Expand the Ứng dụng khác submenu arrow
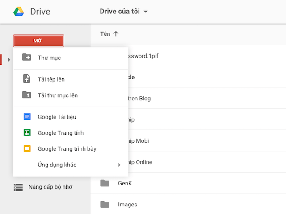Screen dimensions: 286x214 coord(119,165)
